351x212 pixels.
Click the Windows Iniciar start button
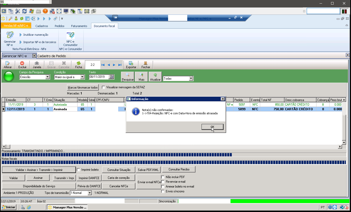[9, 207]
